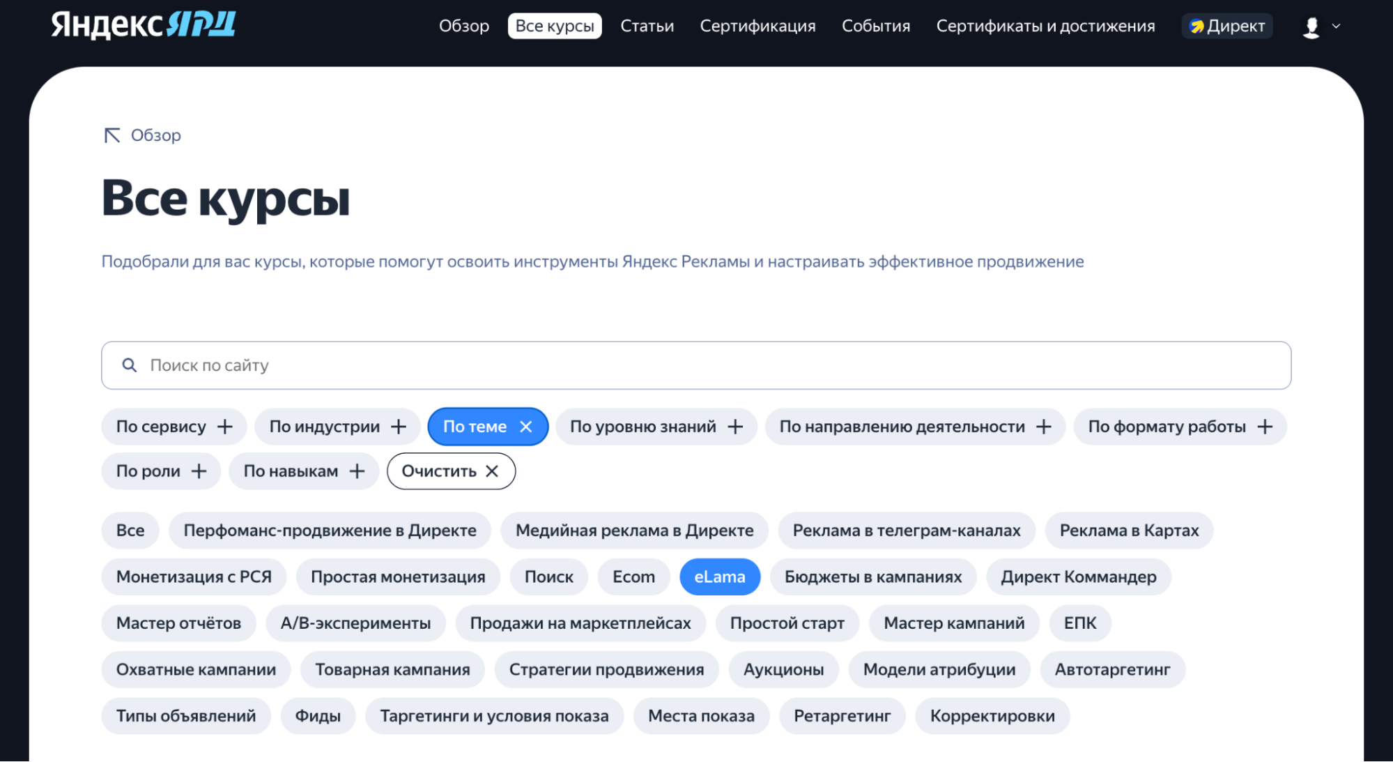Open the account chevron dropdown
1393x762 pixels.
(1337, 26)
